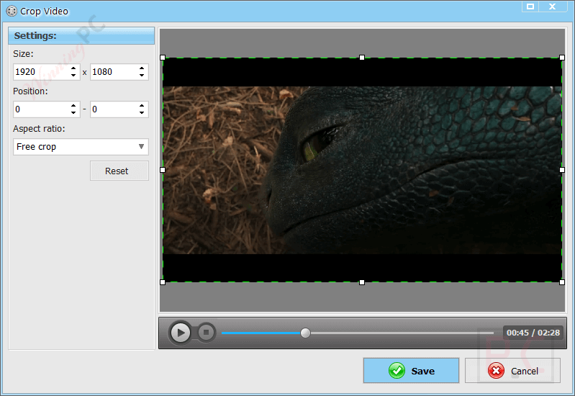
Task: Click the top-left crop handle
Action: (163, 58)
